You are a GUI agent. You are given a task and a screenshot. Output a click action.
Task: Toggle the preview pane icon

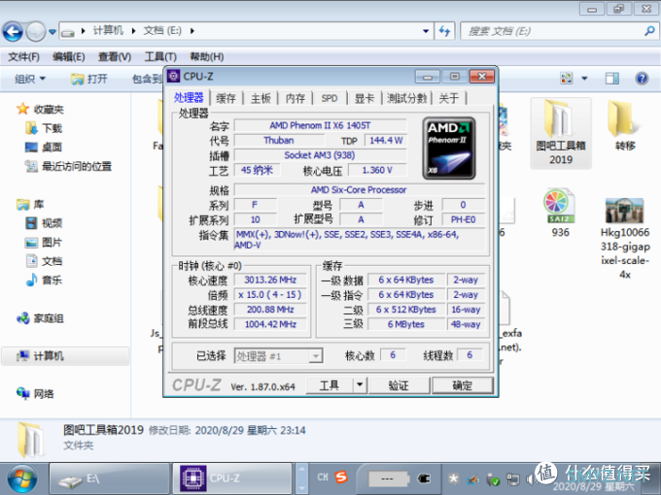click(612, 79)
